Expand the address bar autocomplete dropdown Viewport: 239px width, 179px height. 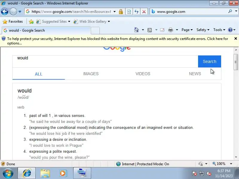tap(114, 12)
